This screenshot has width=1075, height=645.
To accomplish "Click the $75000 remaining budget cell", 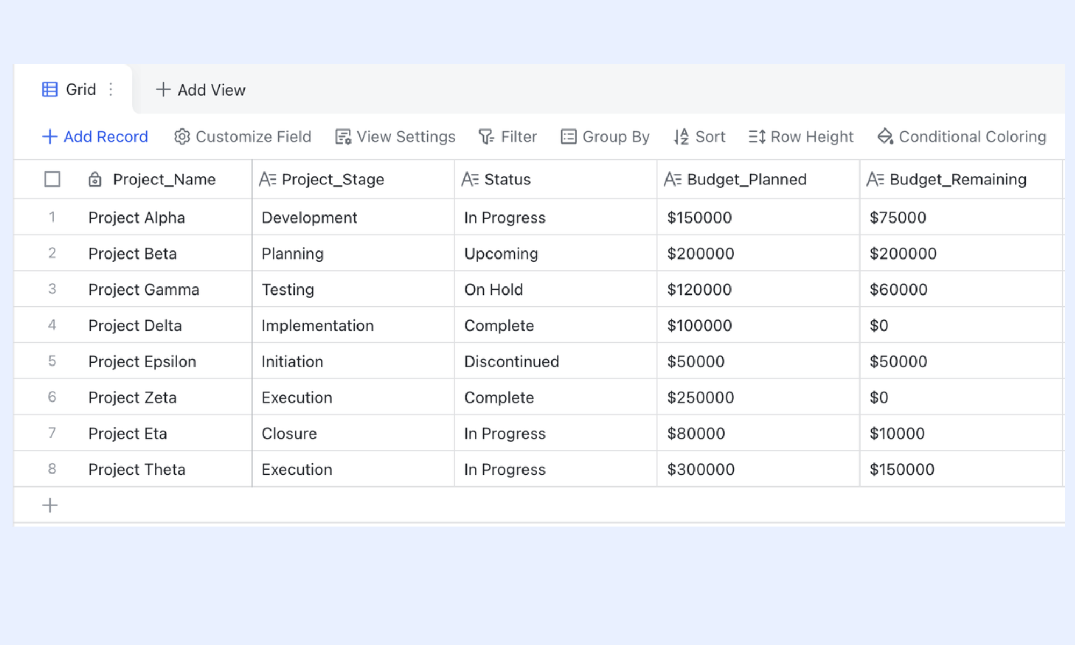I will [961, 217].
